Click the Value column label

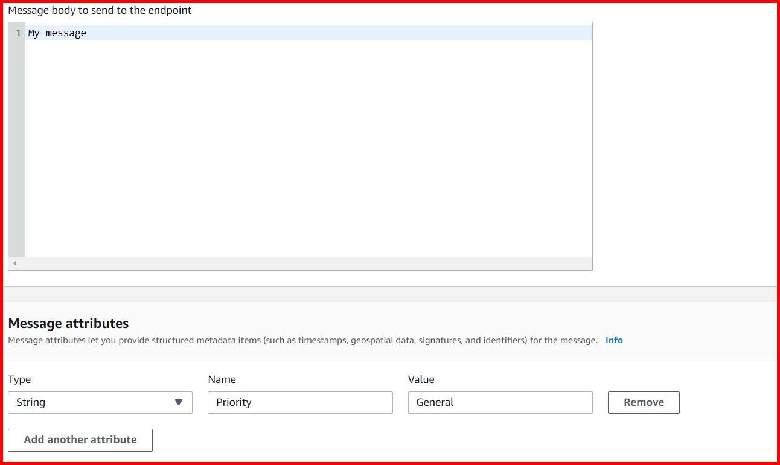click(421, 379)
